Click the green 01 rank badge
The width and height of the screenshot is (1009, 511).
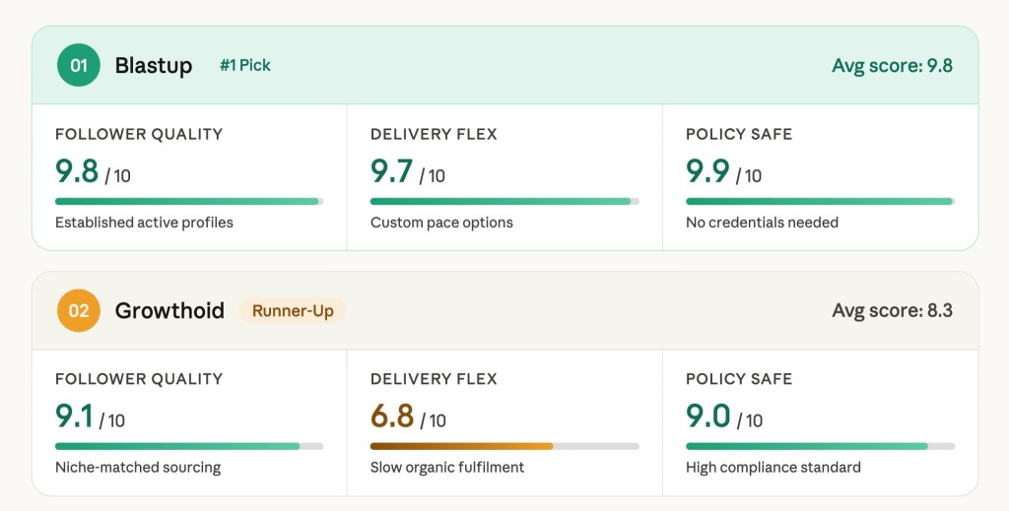tap(78, 66)
